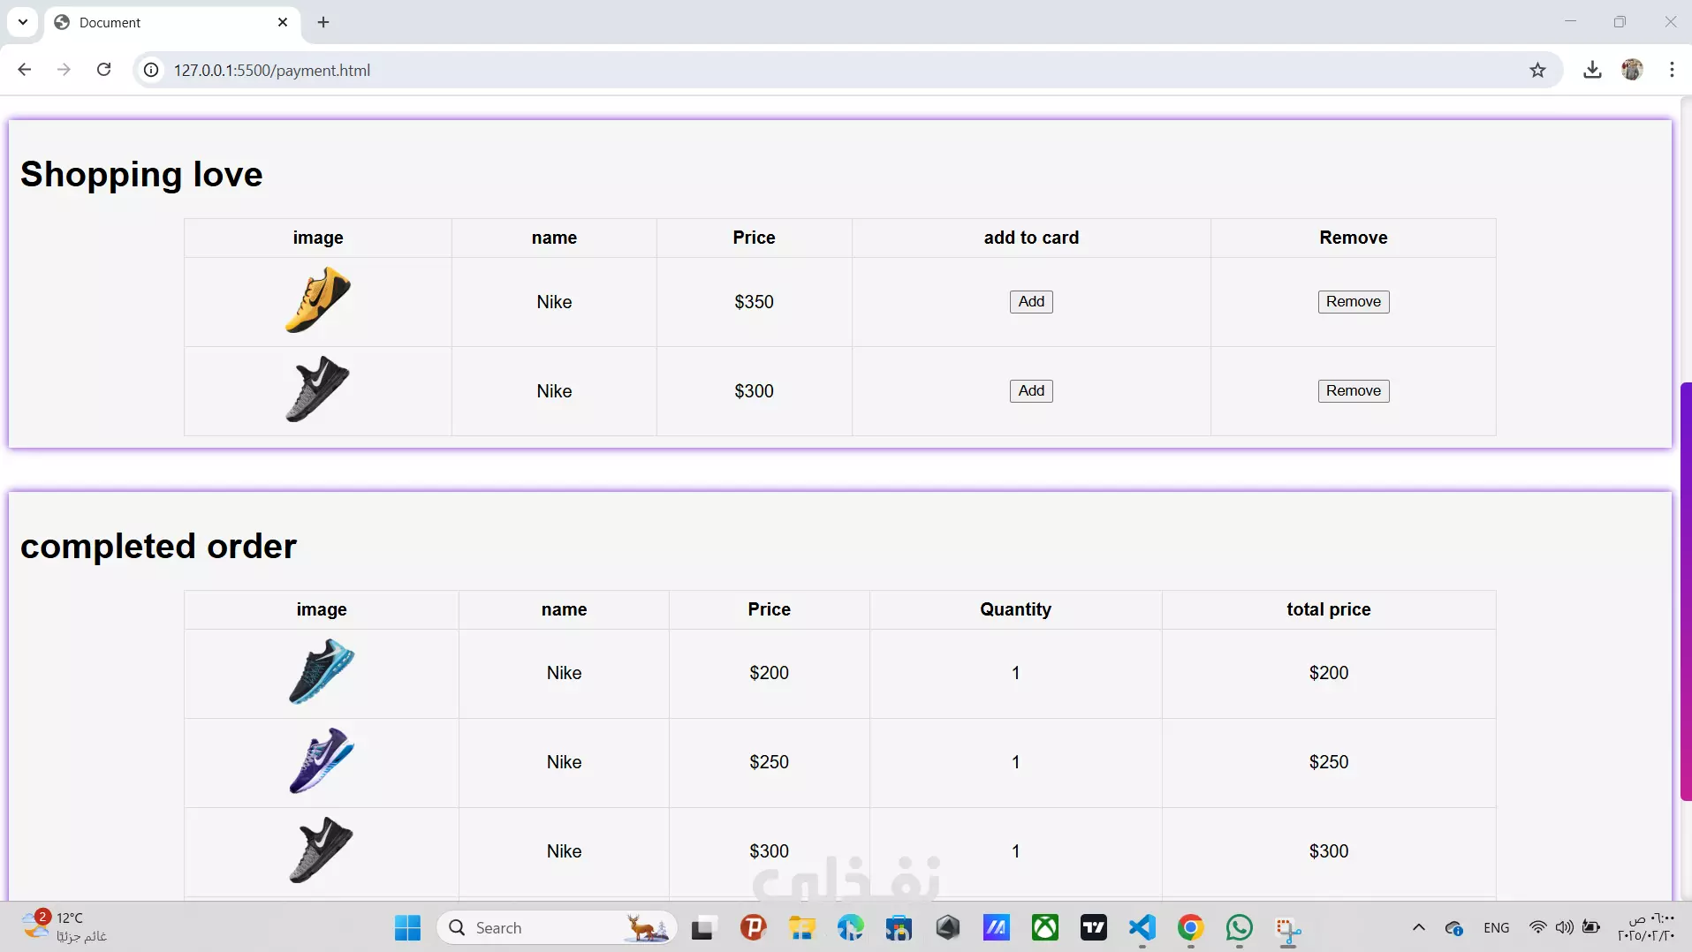Bookmark this page with the star
This screenshot has height=952, width=1692.
(1537, 70)
